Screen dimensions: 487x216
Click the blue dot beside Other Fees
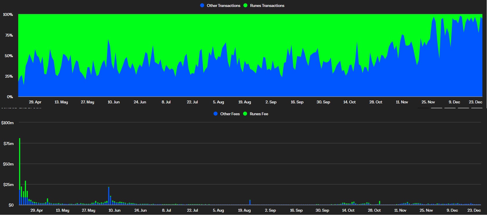216,114
